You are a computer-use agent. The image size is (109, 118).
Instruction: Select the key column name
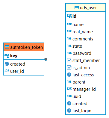pos(14,56)
